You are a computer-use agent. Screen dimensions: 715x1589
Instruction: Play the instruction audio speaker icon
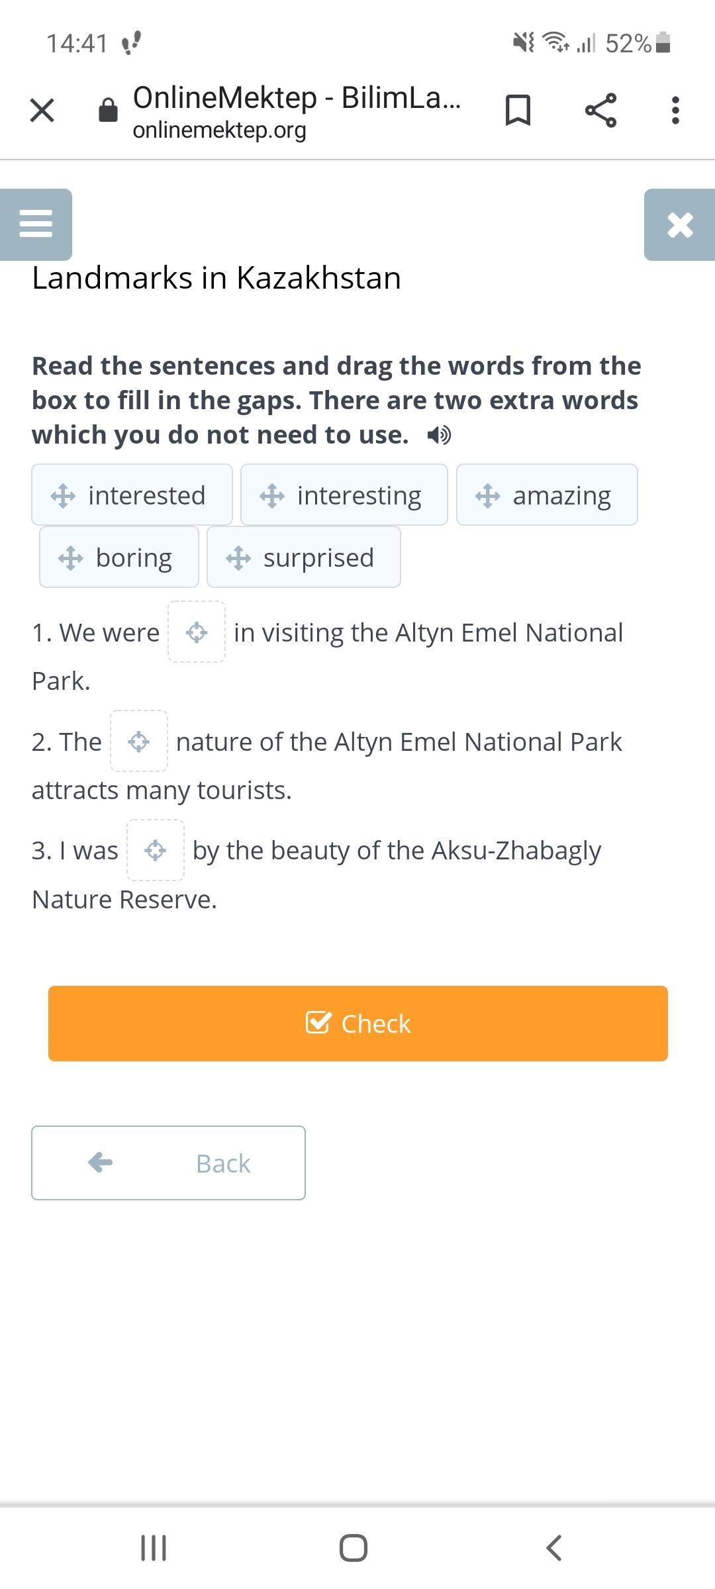tap(438, 435)
